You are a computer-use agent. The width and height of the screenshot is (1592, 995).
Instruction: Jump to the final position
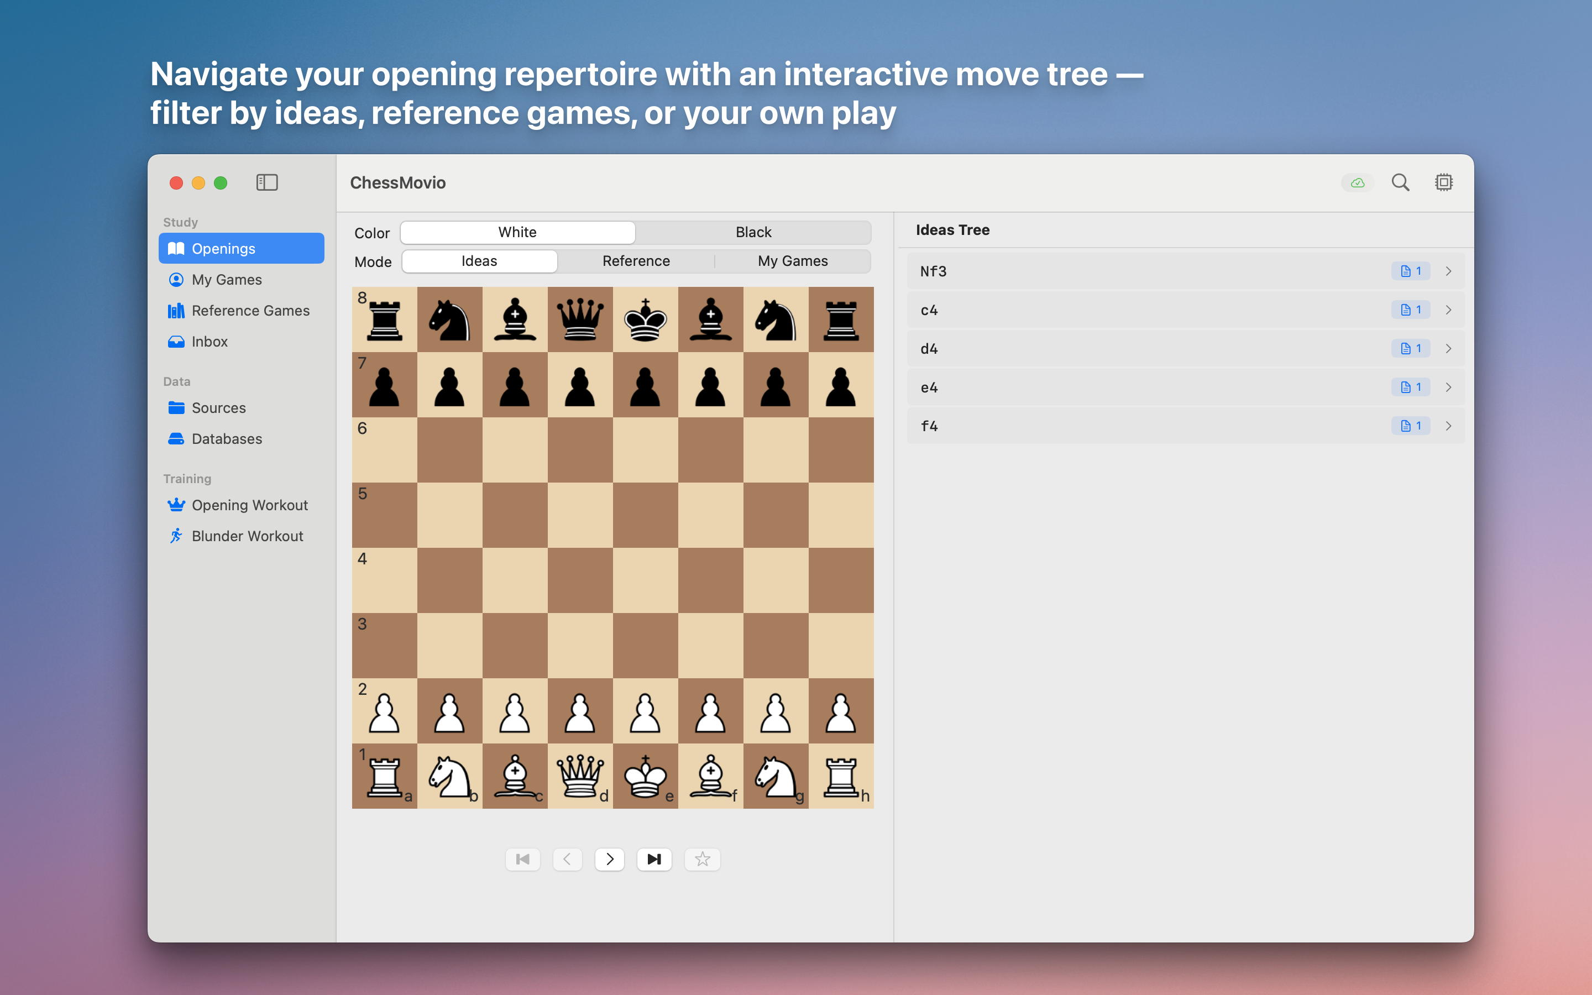[654, 859]
